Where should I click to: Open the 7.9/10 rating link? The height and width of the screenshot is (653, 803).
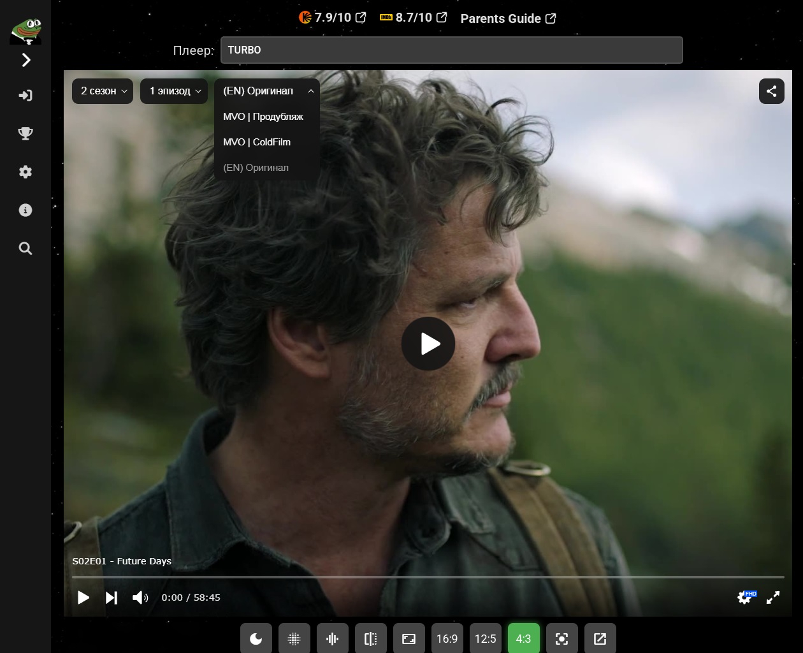(x=332, y=18)
